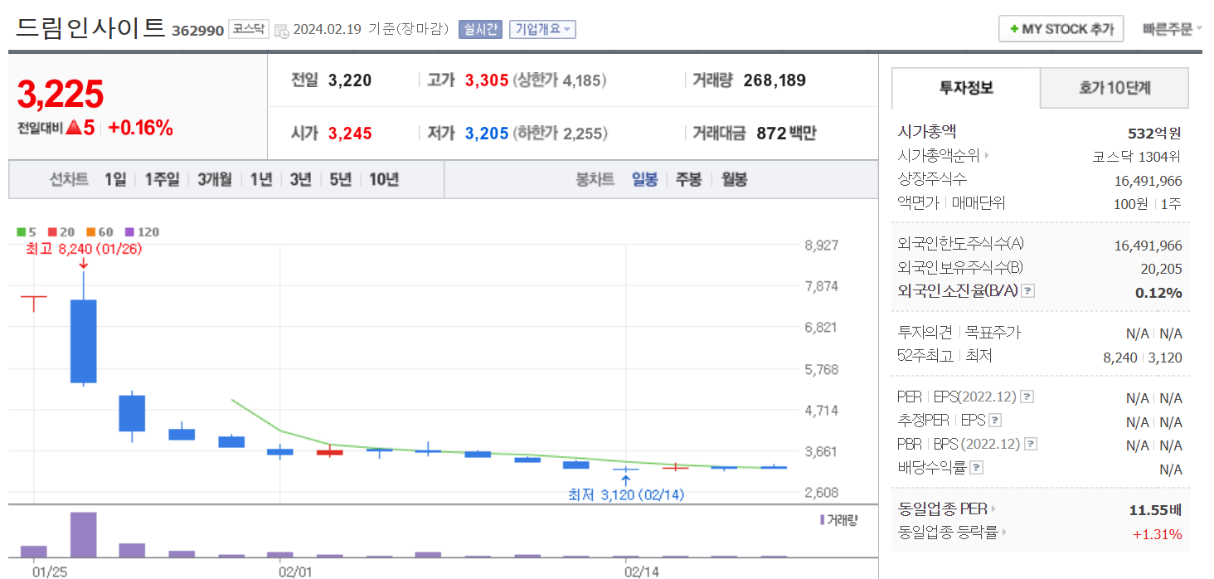
Task: Switch to the 호가10단계 tab
Action: pos(1114,88)
